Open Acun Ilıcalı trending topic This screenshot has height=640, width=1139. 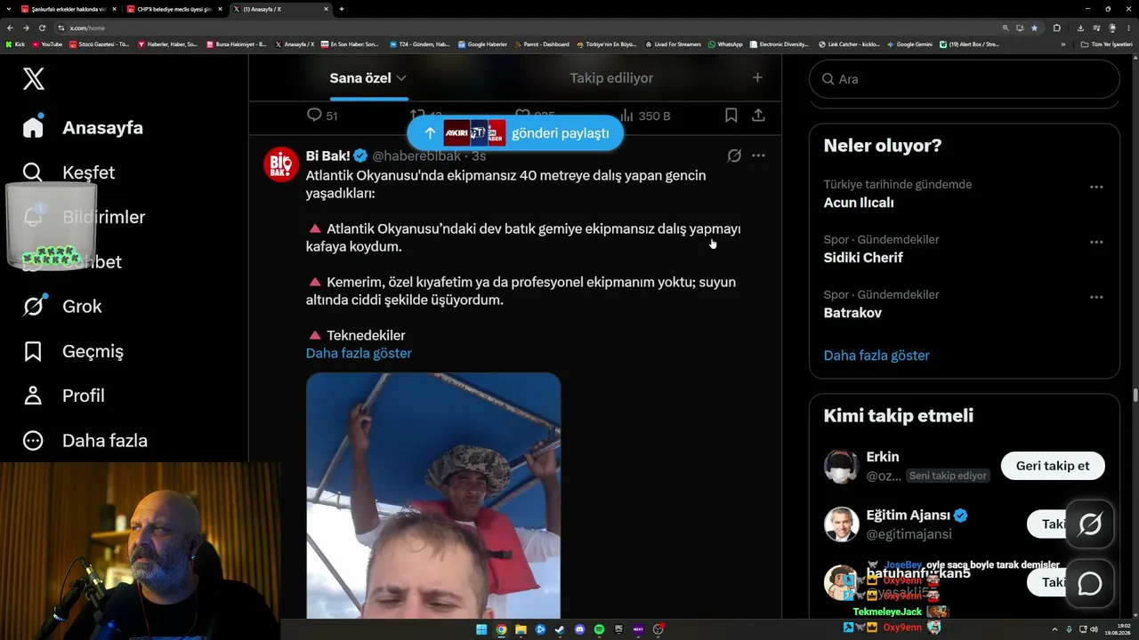click(x=859, y=203)
